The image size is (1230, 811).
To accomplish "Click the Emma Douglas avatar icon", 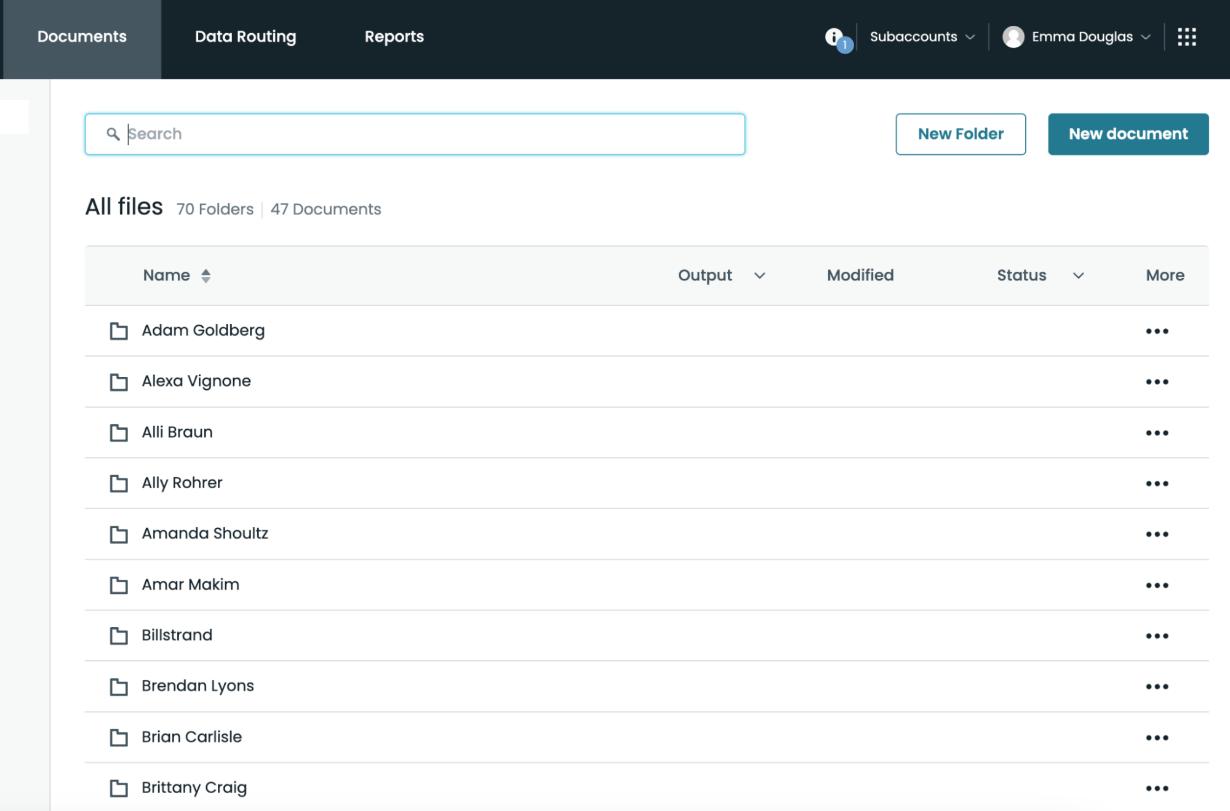I will pos(1013,37).
